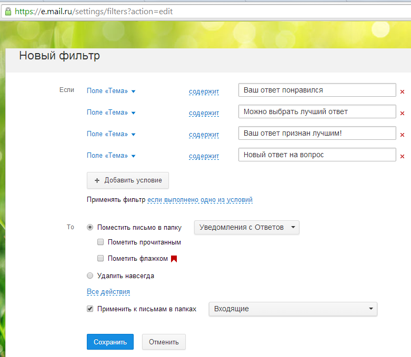Image resolution: width=411 pixels, height=357 pixels.
Task: Toggle 'содержит' for 'Ваш ответ признан лучшим!' row
Action: pos(204,135)
